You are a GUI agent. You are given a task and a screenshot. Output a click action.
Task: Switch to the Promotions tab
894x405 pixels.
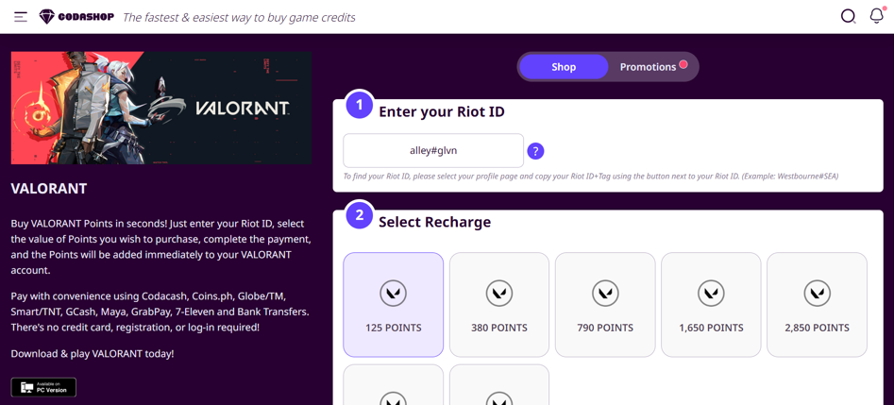coord(648,67)
